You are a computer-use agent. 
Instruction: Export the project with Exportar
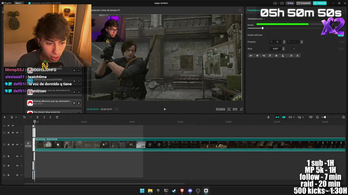tap(320, 3)
